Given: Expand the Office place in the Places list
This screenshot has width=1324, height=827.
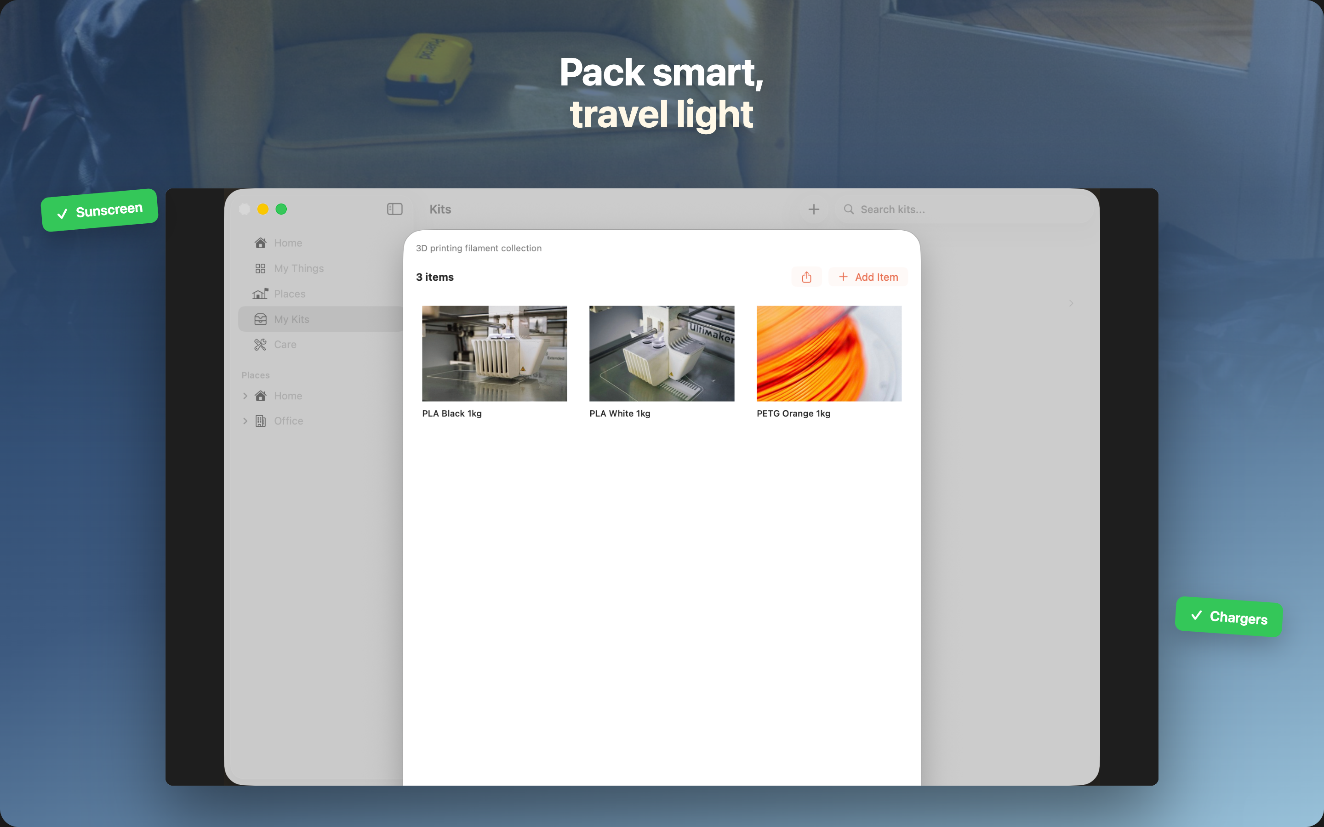Looking at the screenshot, I should pos(245,420).
